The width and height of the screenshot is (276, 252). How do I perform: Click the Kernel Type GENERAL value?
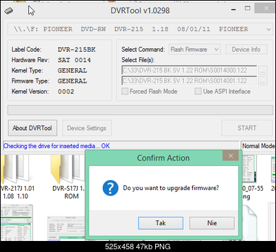click(72, 71)
